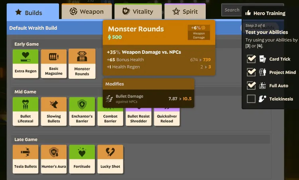Choose the Hunter's Aura item
299x180 pixels.
click(54, 159)
